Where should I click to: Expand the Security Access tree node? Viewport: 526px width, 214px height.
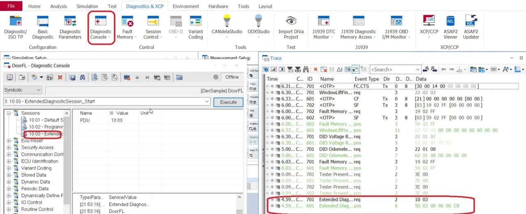click(9, 148)
